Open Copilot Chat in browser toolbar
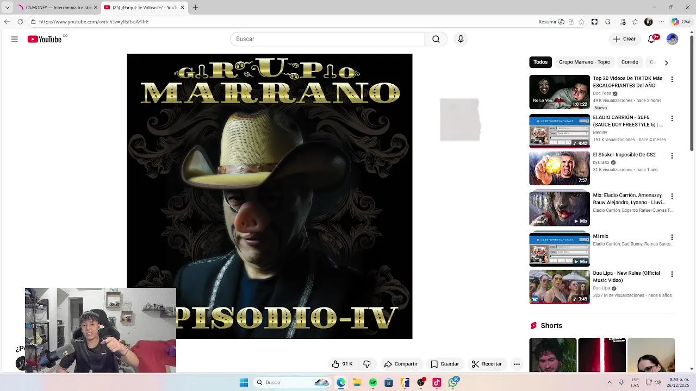This screenshot has height=391, width=696. (x=681, y=22)
